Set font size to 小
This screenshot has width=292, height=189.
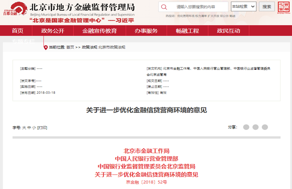(34, 128)
